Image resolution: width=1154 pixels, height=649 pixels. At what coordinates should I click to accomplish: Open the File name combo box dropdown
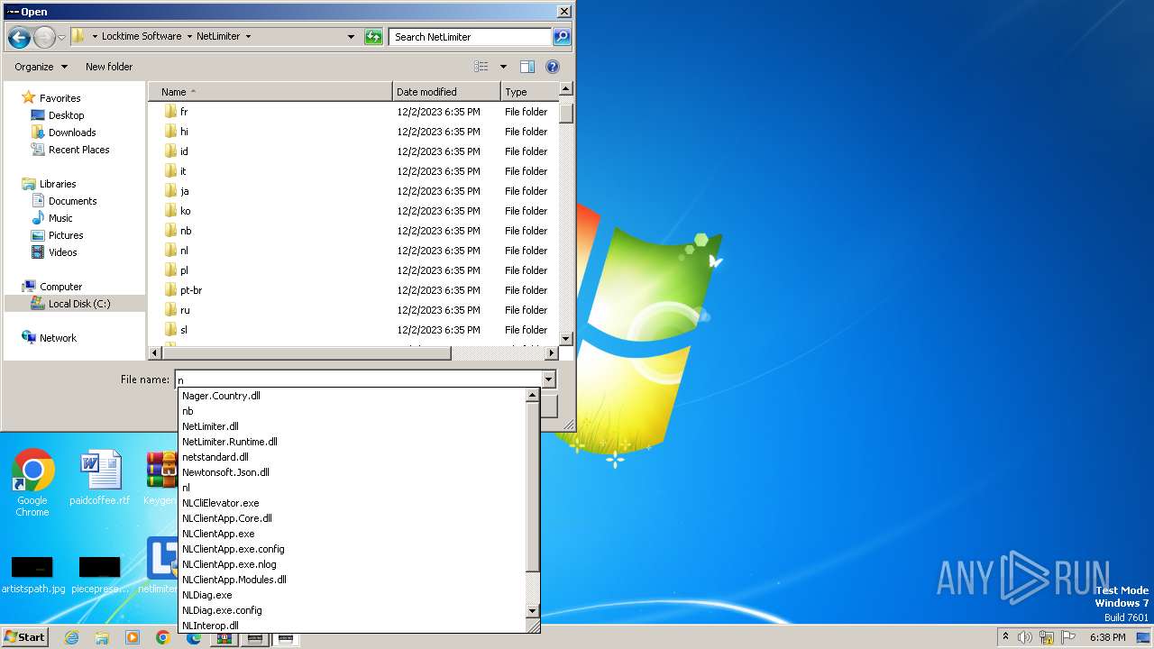[x=547, y=380]
